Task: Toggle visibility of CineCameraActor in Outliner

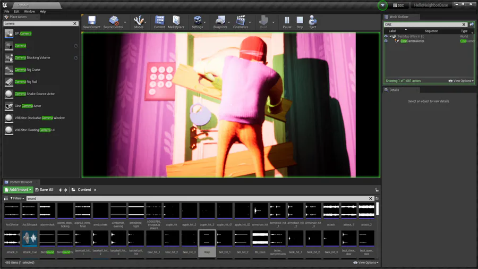Action: click(x=386, y=41)
